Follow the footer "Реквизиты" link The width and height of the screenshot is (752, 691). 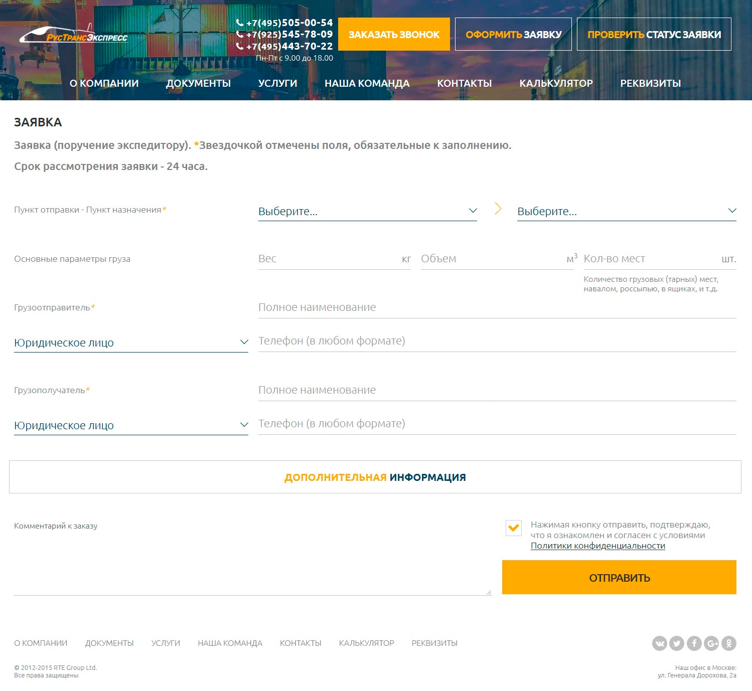point(434,643)
